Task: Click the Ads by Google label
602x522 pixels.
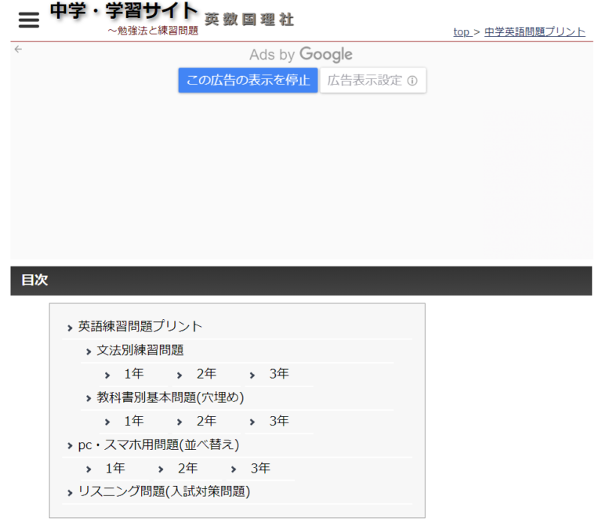Action: tap(301, 55)
